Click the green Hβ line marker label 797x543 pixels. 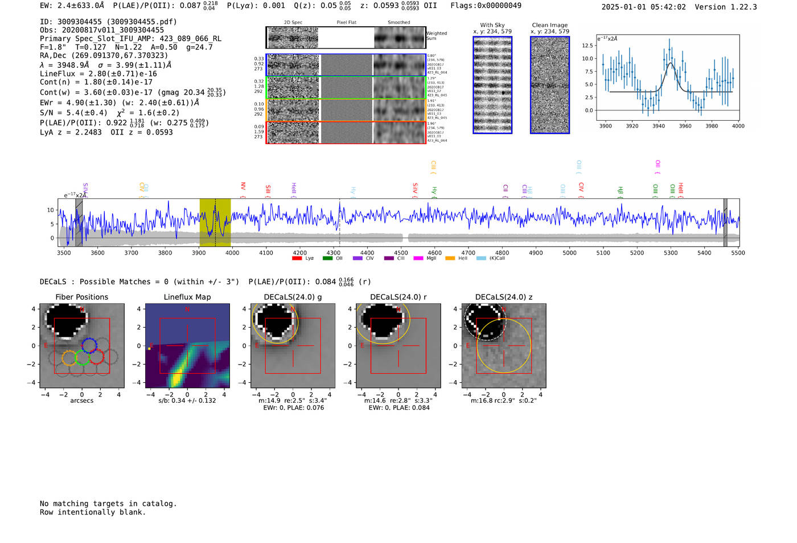tap(621, 190)
